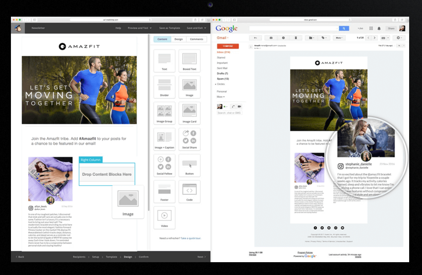
Task: Go to the newer Gmail message arrow
Action: point(368,38)
